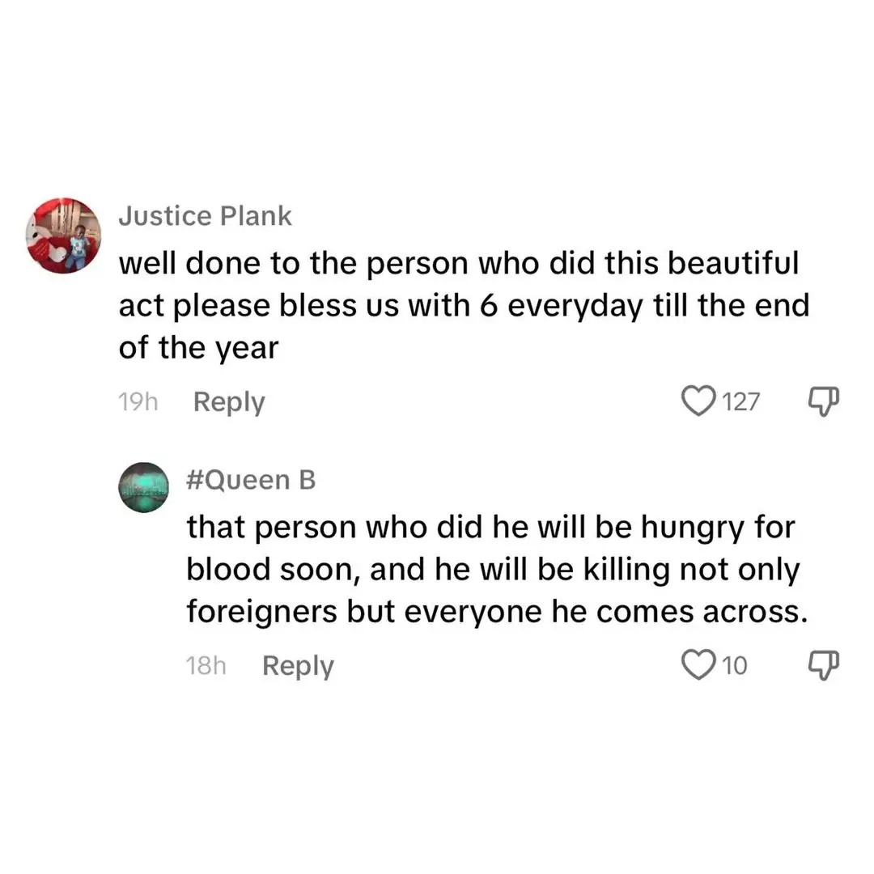Click the line starting "that person who did"
This screenshot has height=874, width=874.
491,527
